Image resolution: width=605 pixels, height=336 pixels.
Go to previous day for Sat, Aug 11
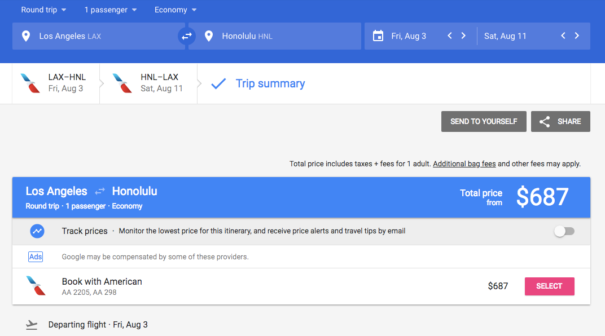(x=563, y=36)
